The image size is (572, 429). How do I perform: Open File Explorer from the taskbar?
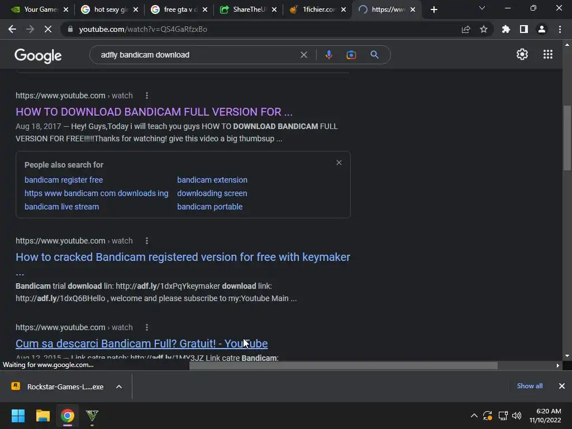[x=42, y=416]
